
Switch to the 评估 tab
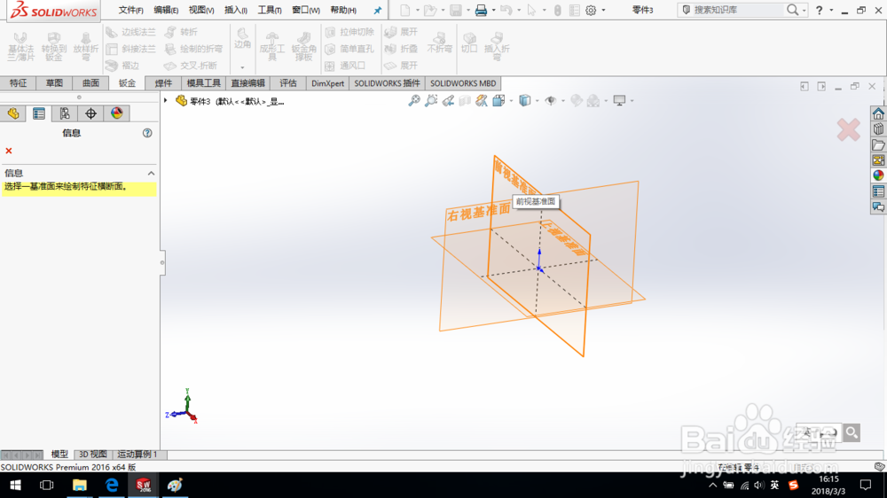point(288,83)
